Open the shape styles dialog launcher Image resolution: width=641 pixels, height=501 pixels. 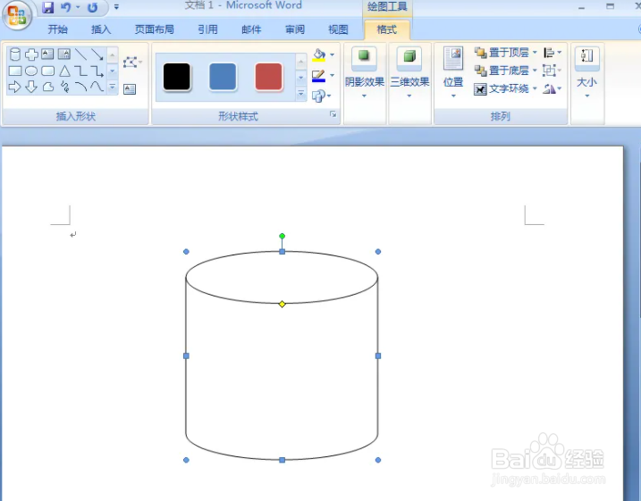pyautogui.click(x=333, y=114)
